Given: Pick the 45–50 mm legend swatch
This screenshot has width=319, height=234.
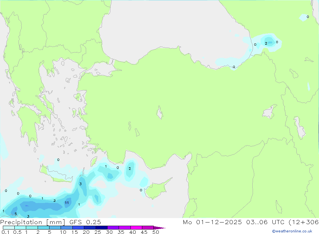Looking at the screenshot, I should point(148,228).
